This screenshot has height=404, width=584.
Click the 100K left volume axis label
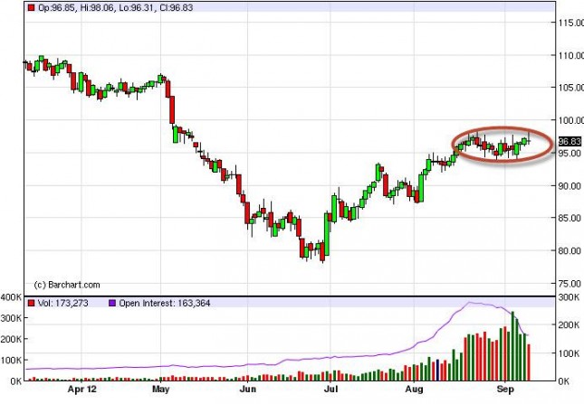click(11, 360)
